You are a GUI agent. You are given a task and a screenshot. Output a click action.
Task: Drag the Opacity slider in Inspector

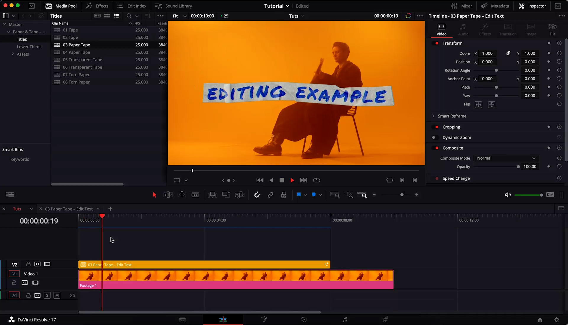click(519, 166)
